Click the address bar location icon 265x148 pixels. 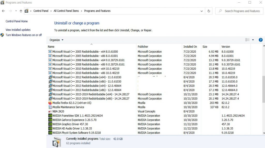click(x=26, y=11)
